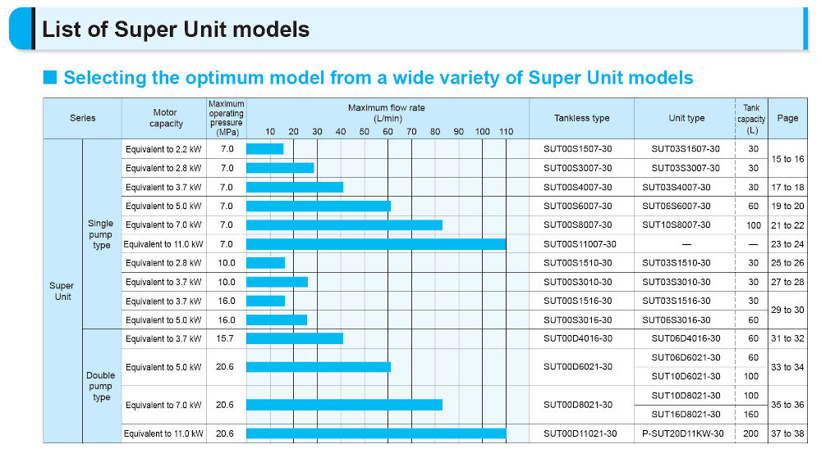This screenshot has width=821, height=458.
Task: Click the page reference 23 to 24
Action: [x=787, y=244]
